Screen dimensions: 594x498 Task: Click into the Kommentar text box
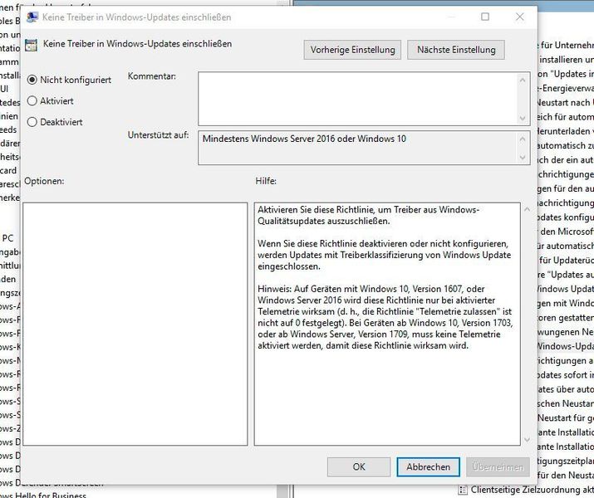click(358, 99)
